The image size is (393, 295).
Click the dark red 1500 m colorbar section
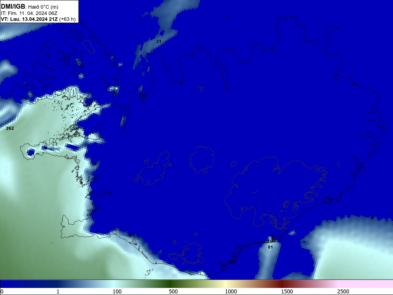pyautogui.click(x=282, y=284)
